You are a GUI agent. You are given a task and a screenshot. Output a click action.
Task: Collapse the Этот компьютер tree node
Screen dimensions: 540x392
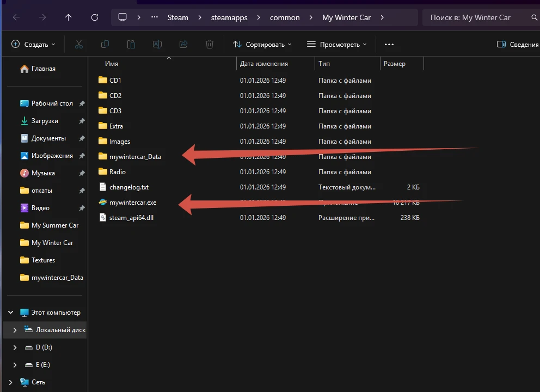[10, 313]
